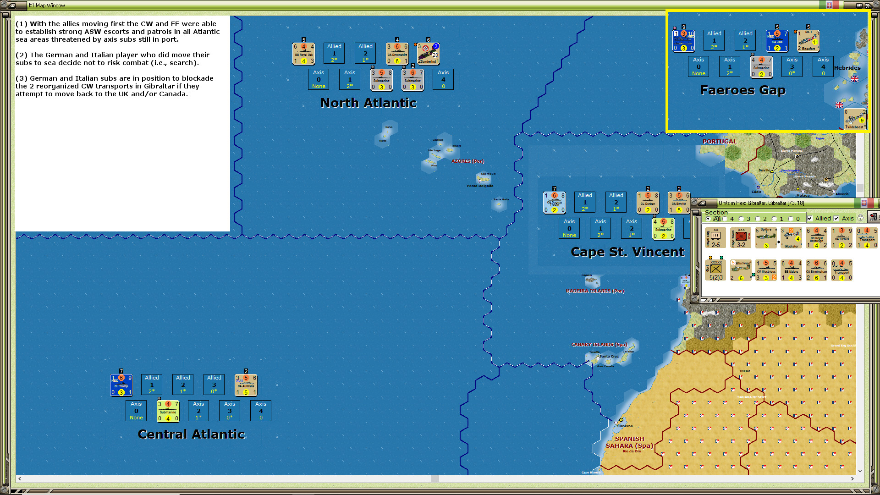The height and width of the screenshot is (495, 880).
Task: Click the Central Atlantic sea area label
Action: point(191,434)
